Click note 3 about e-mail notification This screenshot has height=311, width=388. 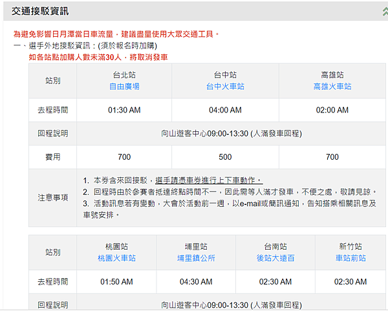click(230, 209)
